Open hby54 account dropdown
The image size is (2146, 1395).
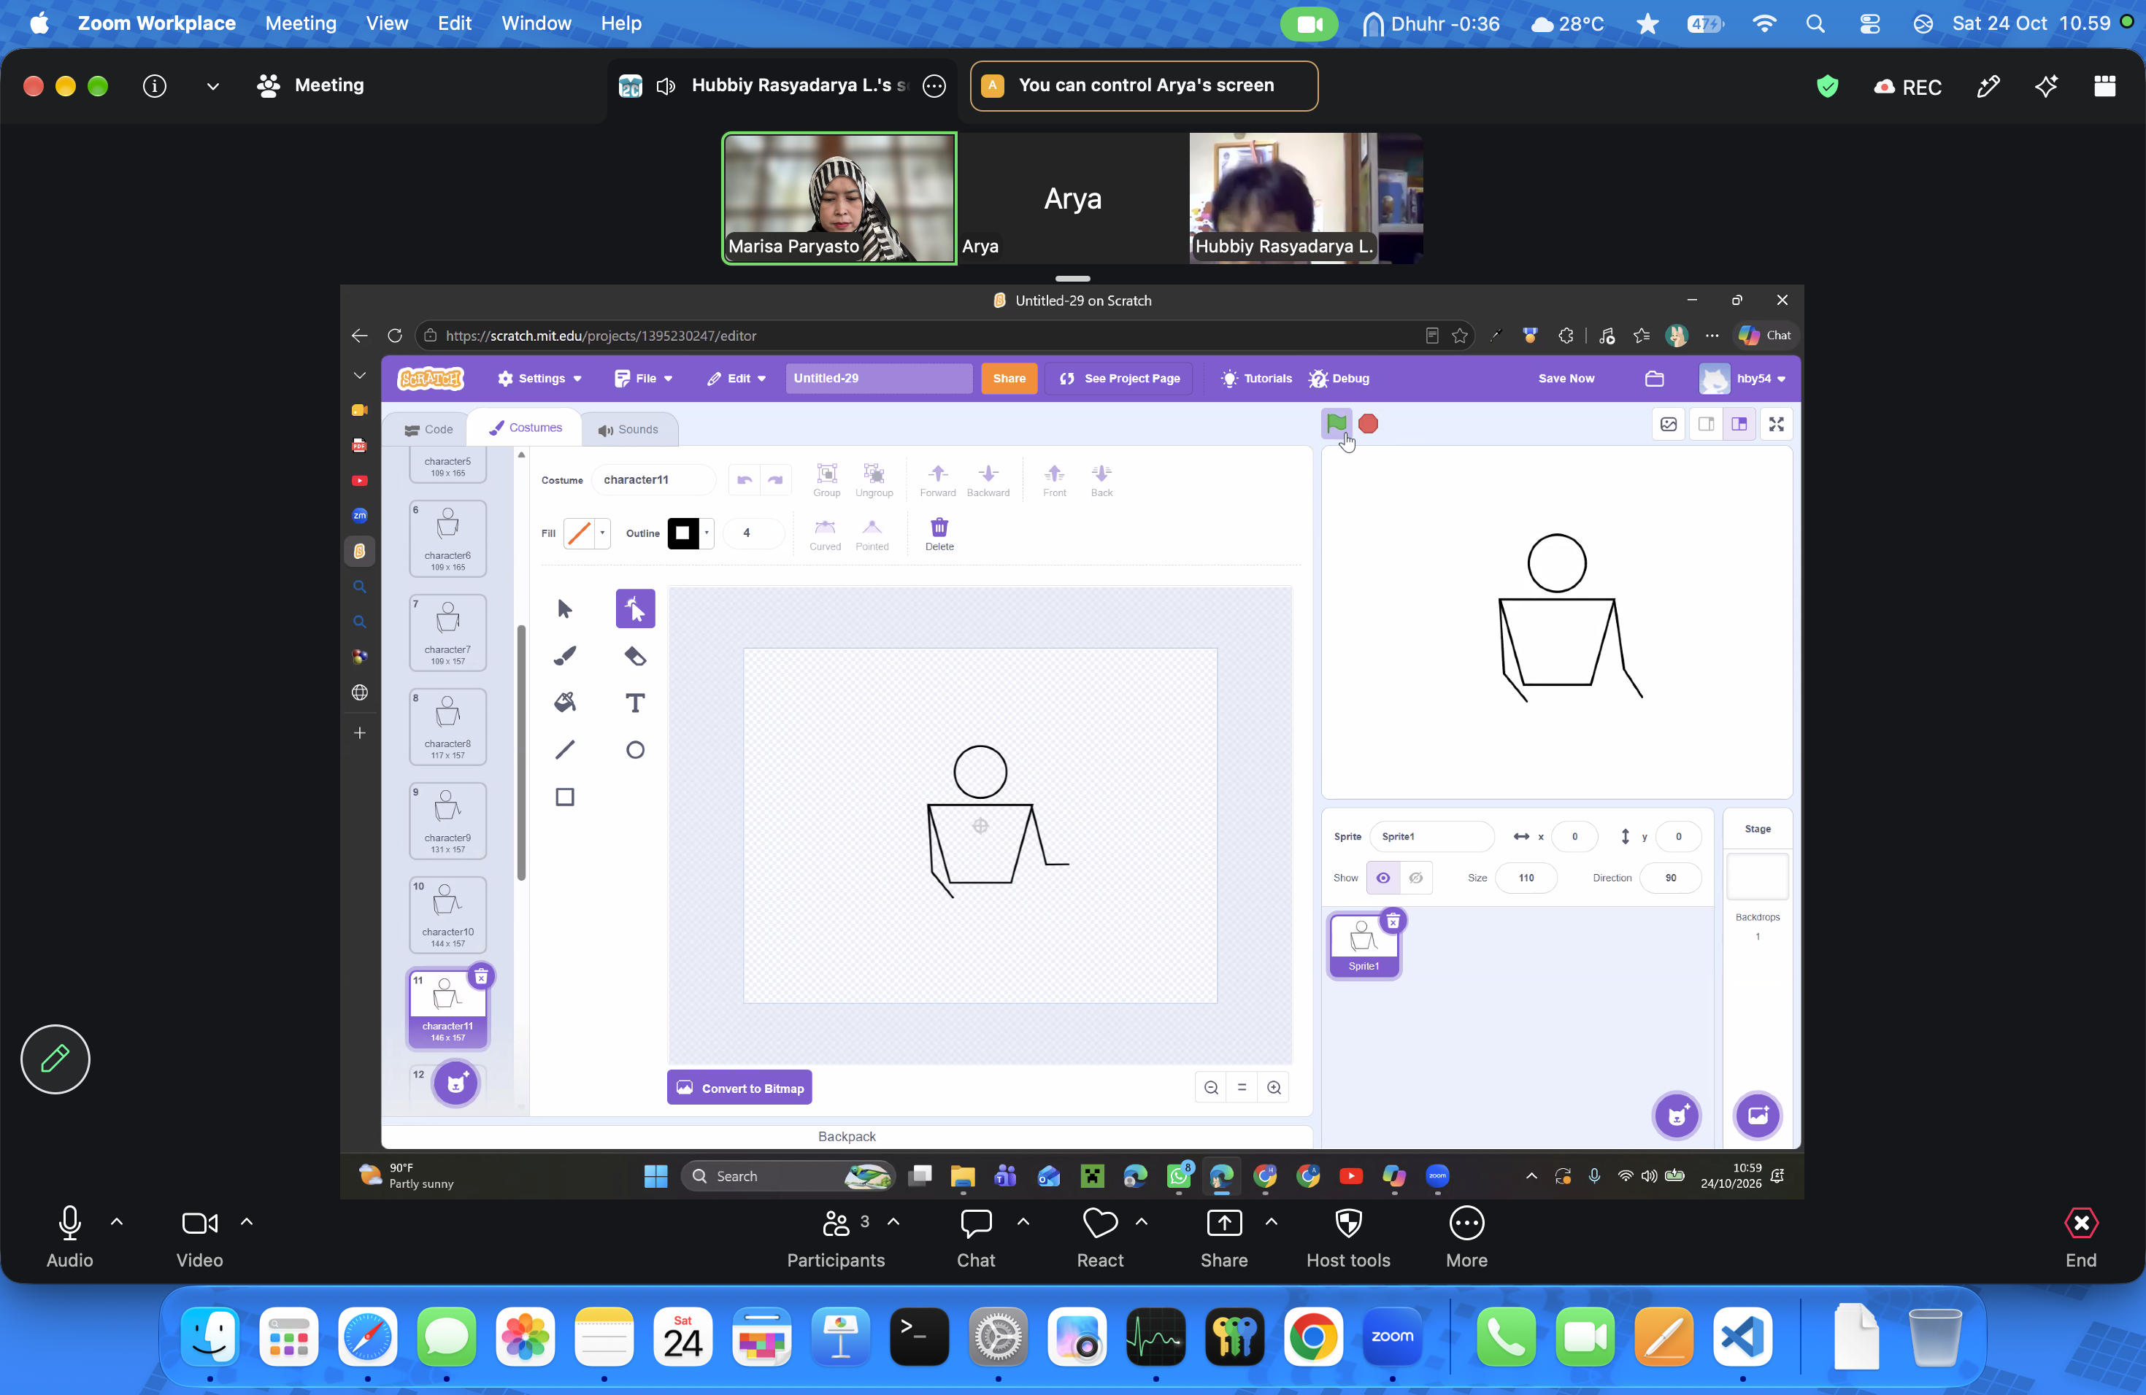tap(1742, 379)
